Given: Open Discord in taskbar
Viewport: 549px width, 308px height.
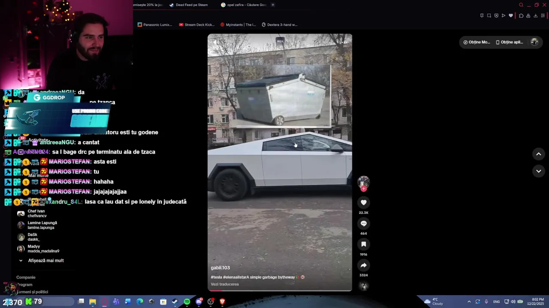Looking at the screenshot, I should (199, 302).
